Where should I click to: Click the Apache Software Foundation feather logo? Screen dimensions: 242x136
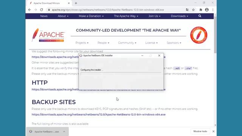click(48, 35)
